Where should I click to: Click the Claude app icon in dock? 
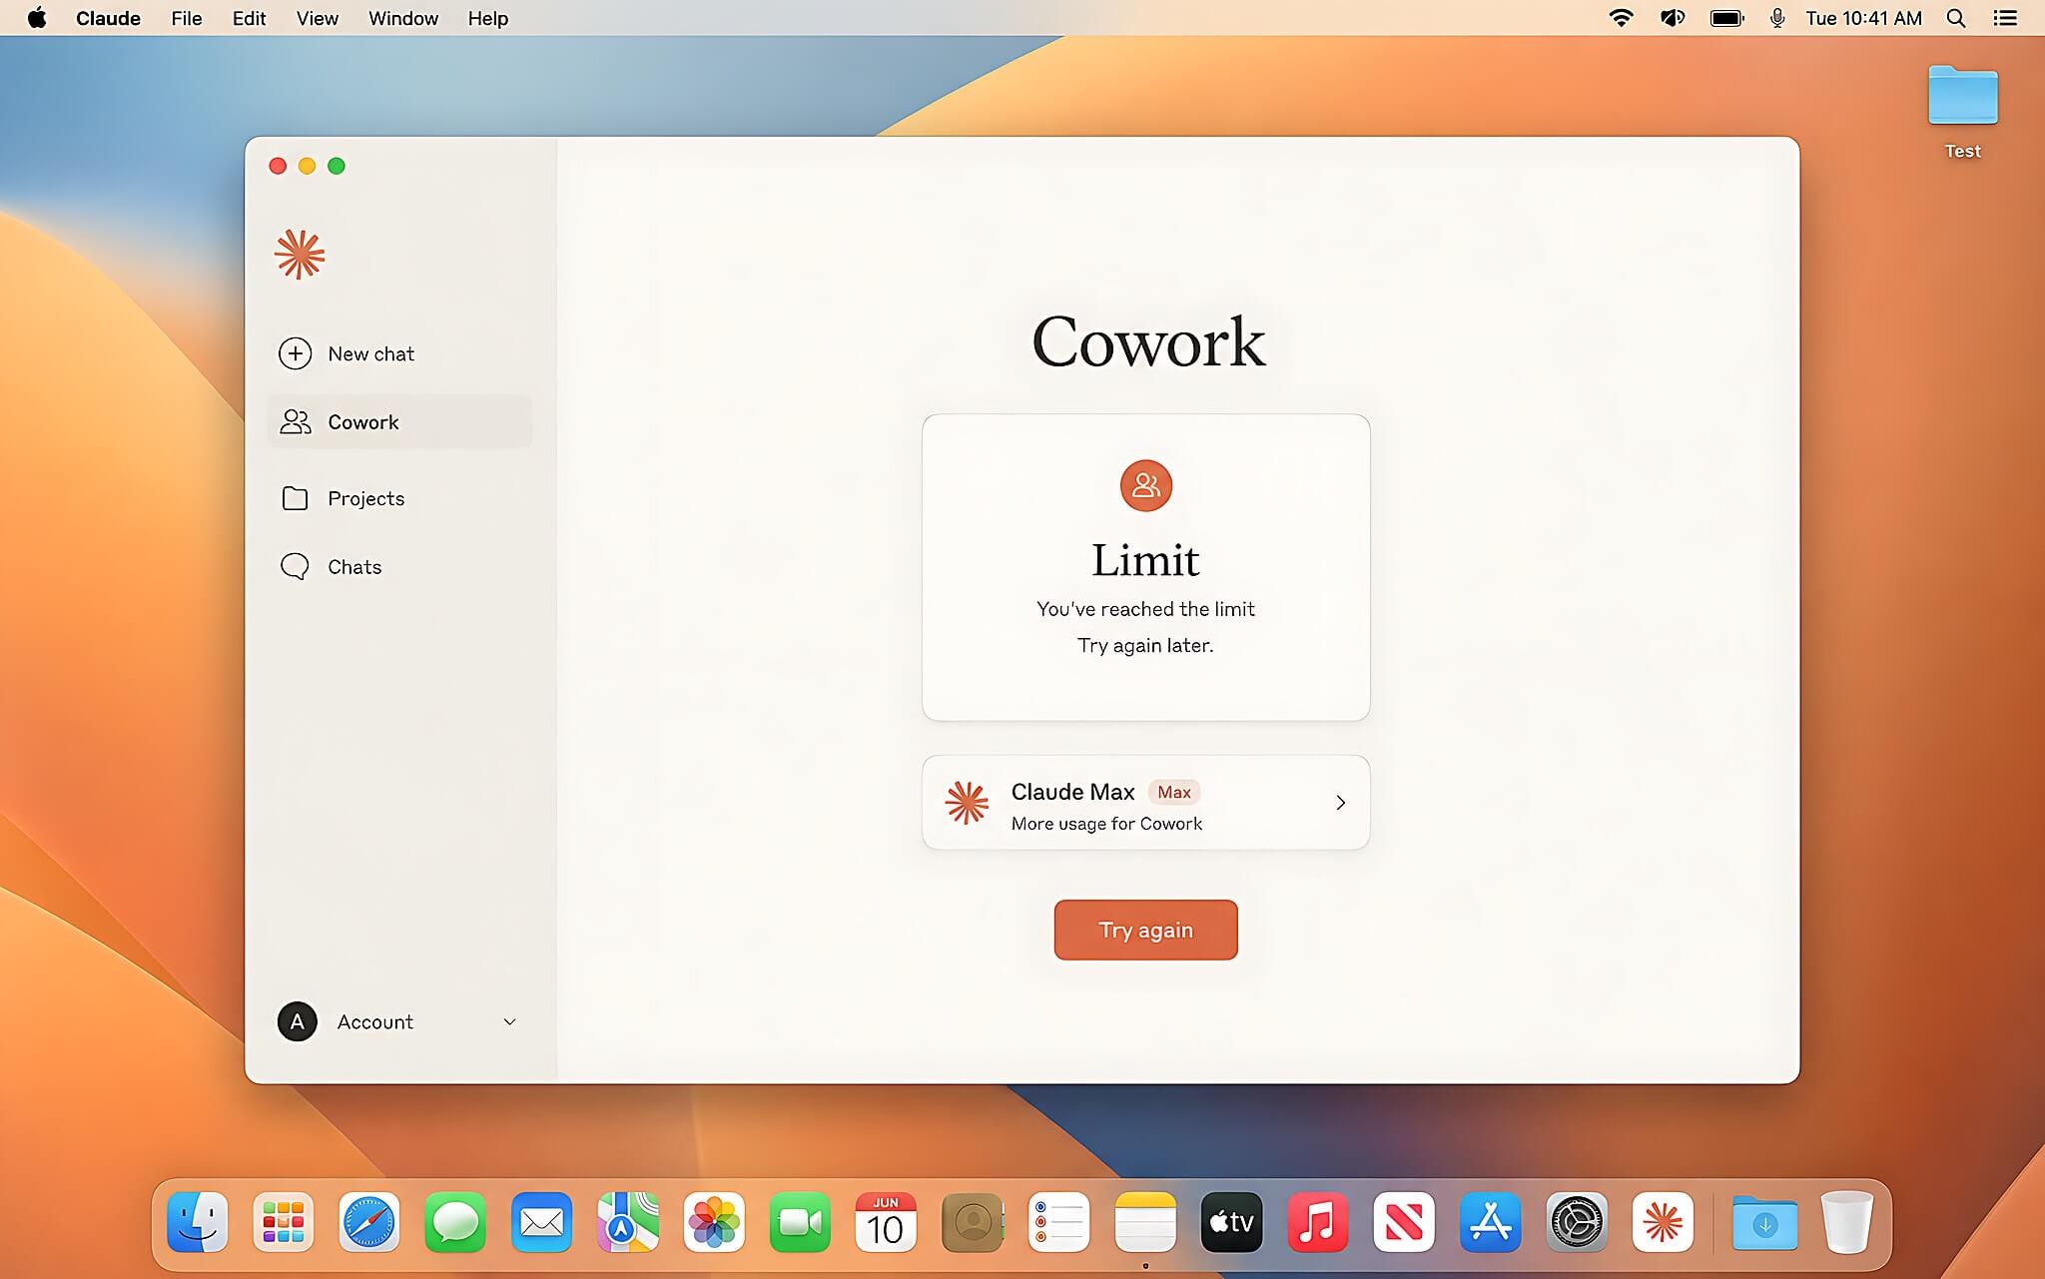point(1663,1222)
